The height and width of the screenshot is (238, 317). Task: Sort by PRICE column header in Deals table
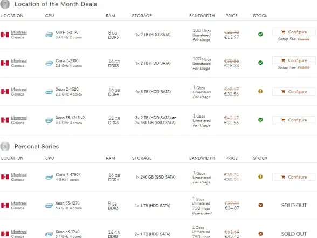click(x=231, y=16)
